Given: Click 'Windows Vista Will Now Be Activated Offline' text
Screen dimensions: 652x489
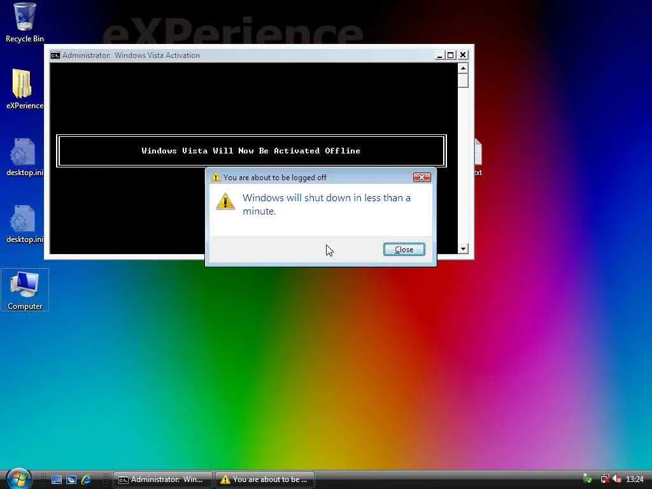Looking at the screenshot, I should coord(251,150).
